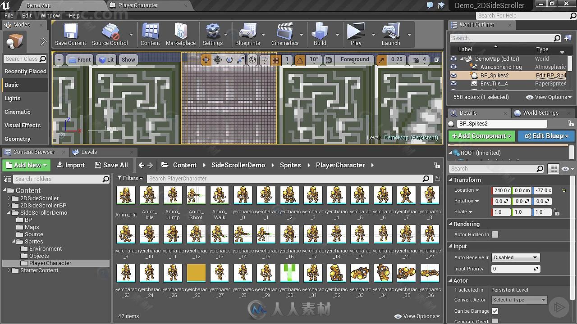Open the viewport Show menu
This screenshot has width=577, height=324.
point(128,59)
